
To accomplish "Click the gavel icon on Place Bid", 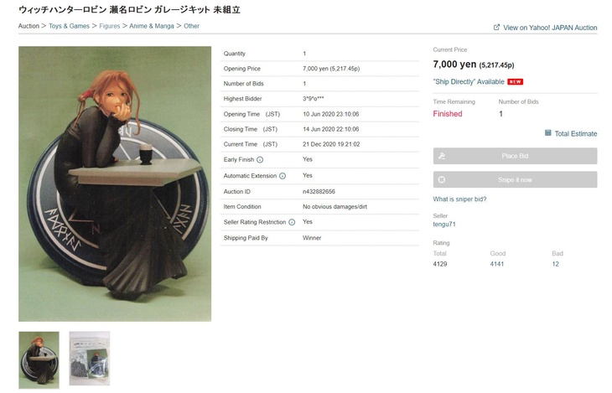I will [x=442, y=156].
